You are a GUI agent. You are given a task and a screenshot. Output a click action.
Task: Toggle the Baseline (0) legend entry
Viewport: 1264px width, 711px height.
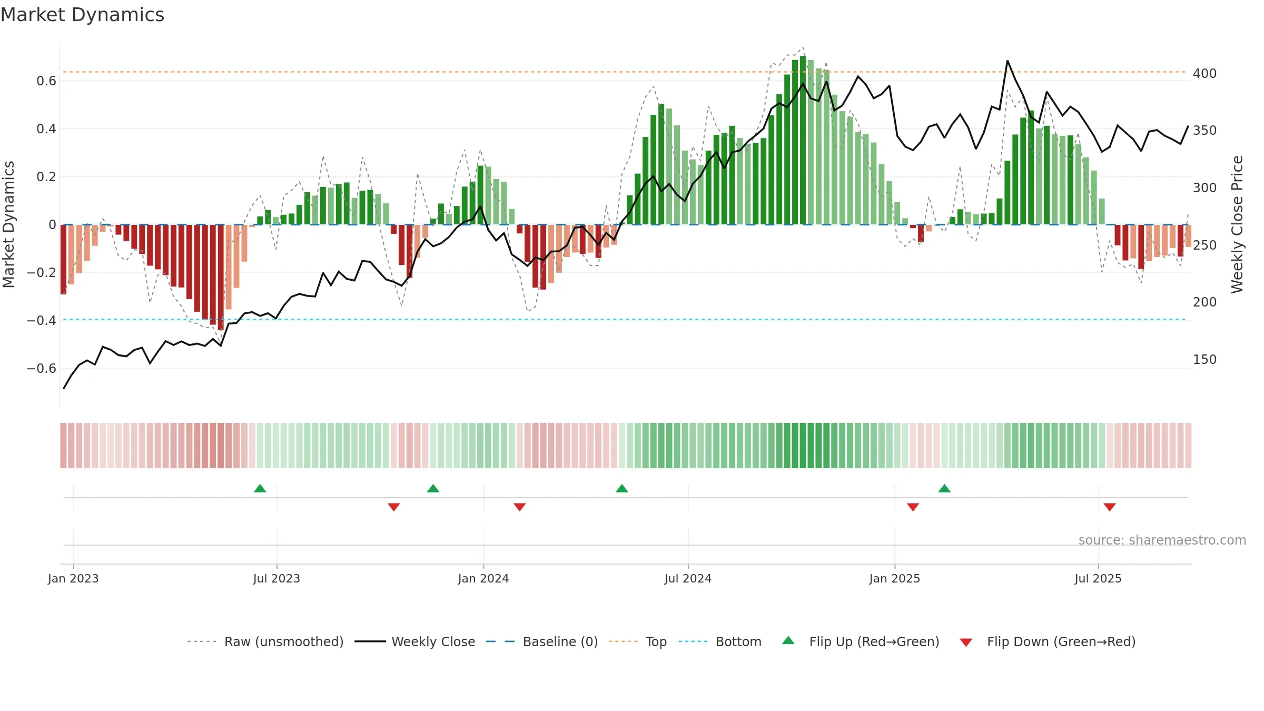(542, 641)
